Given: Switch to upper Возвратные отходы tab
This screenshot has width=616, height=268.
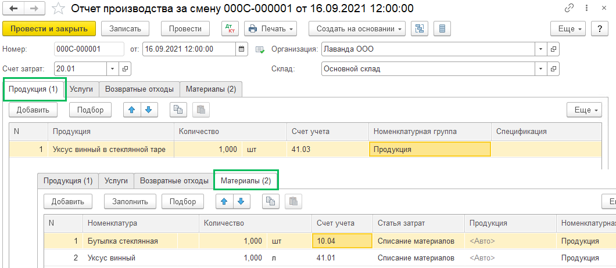Looking at the screenshot, I should pyautogui.click(x=139, y=89).
